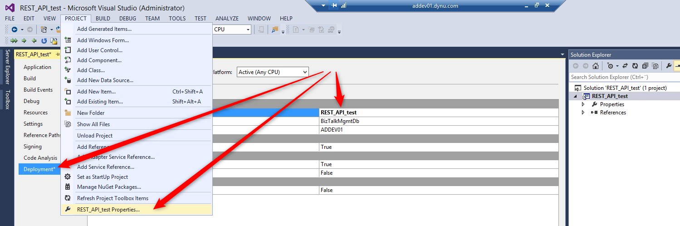Select Solution 'REST_API_test' (1 project) node
Image resolution: width=680 pixels, height=226 pixels.
pyautogui.click(x=625, y=88)
